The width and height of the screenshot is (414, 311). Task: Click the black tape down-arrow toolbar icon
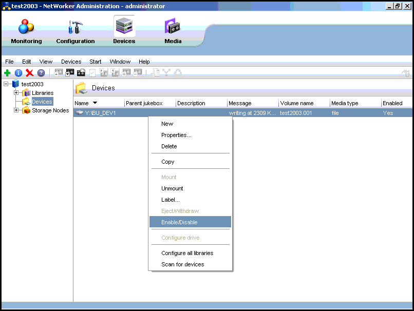[x=70, y=72]
